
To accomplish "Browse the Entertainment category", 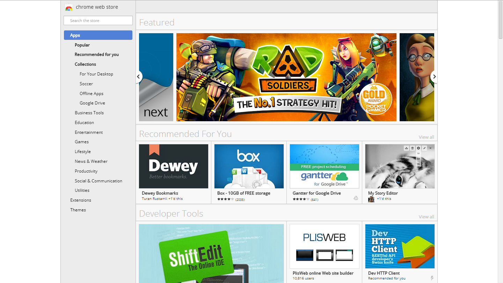I will coord(89,132).
